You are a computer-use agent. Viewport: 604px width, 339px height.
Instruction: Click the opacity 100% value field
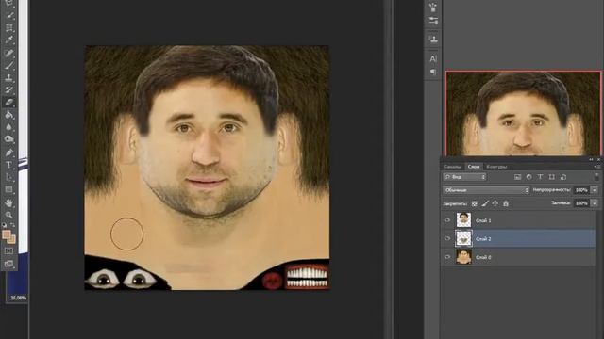pos(581,190)
